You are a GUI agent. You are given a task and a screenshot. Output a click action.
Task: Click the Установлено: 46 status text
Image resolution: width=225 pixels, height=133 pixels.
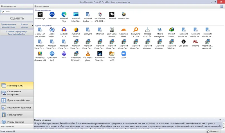pyautogui.click(x=8, y=131)
